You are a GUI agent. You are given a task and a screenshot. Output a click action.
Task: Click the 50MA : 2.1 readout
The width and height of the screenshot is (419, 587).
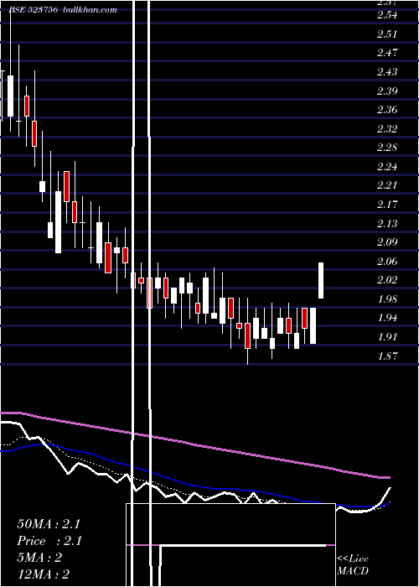[x=49, y=524]
